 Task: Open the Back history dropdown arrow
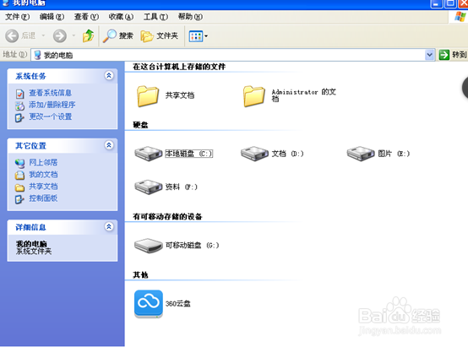43,35
